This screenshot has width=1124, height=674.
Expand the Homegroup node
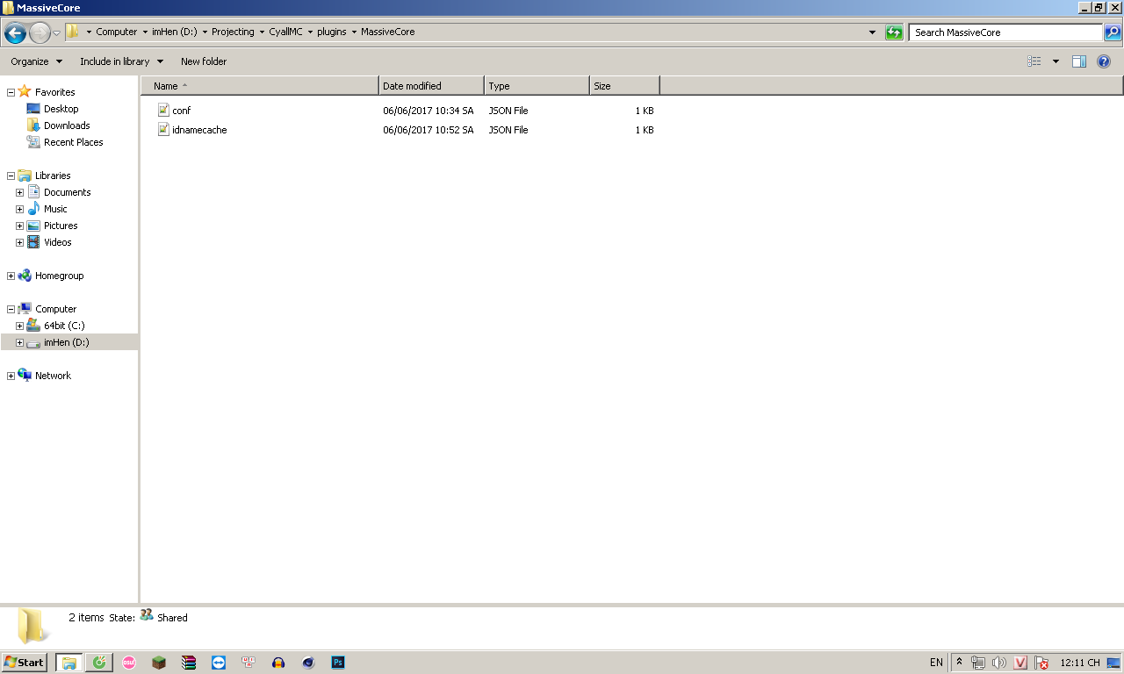coord(11,276)
